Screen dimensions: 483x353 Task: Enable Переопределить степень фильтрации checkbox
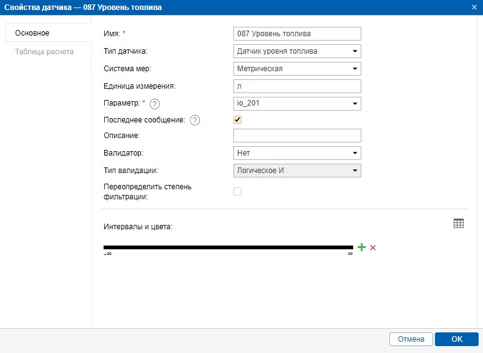[237, 192]
